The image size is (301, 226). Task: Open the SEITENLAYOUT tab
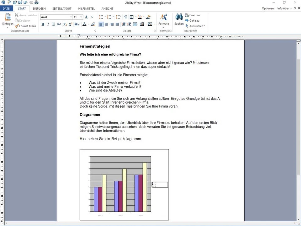click(62, 8)
